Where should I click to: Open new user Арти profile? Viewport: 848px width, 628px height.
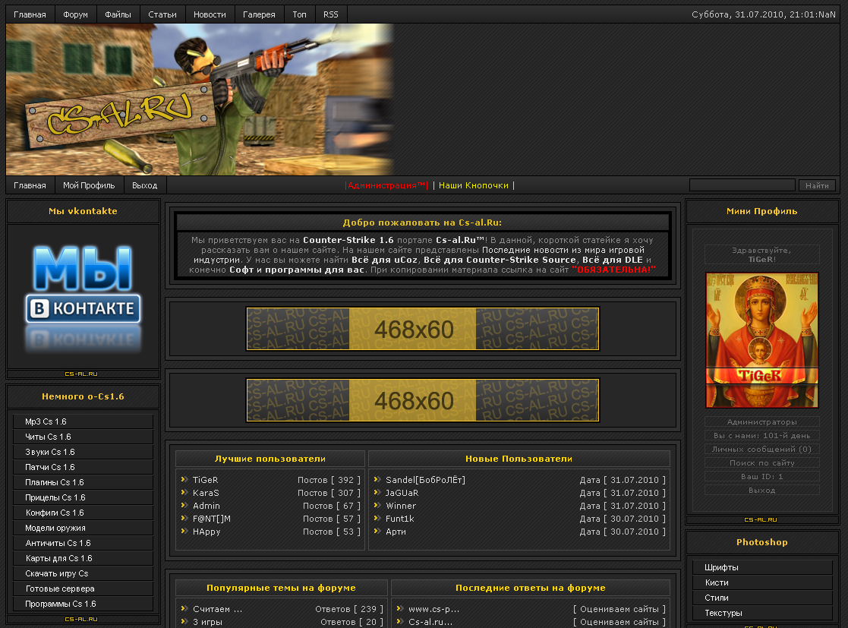coord(396,532)
